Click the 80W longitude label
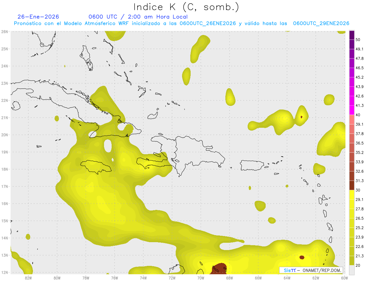The image size is (366, 282). click(x=57, y=278)
